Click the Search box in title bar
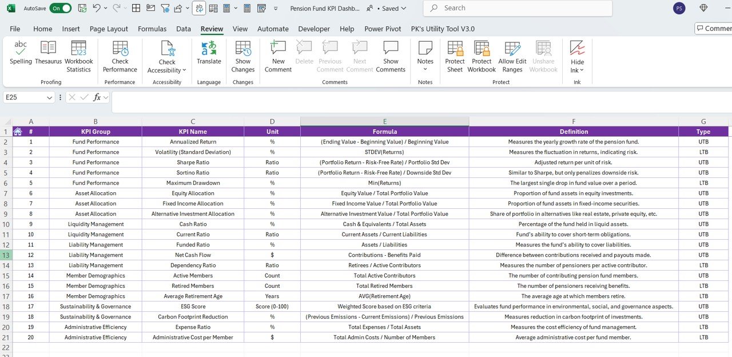This screenshot has width=732, height=357. pos(518,8)
